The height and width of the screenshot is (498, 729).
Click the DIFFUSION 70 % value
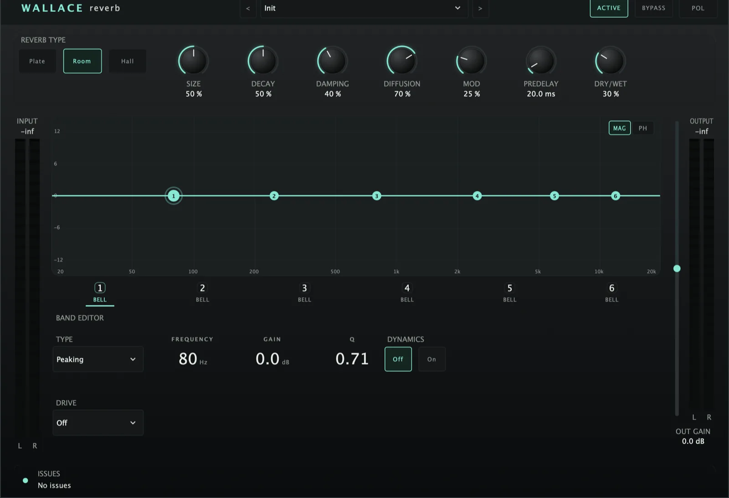tap(402, 94)
